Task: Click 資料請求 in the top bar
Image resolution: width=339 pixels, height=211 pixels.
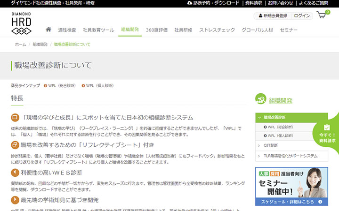Action: [x=254, y=3]
